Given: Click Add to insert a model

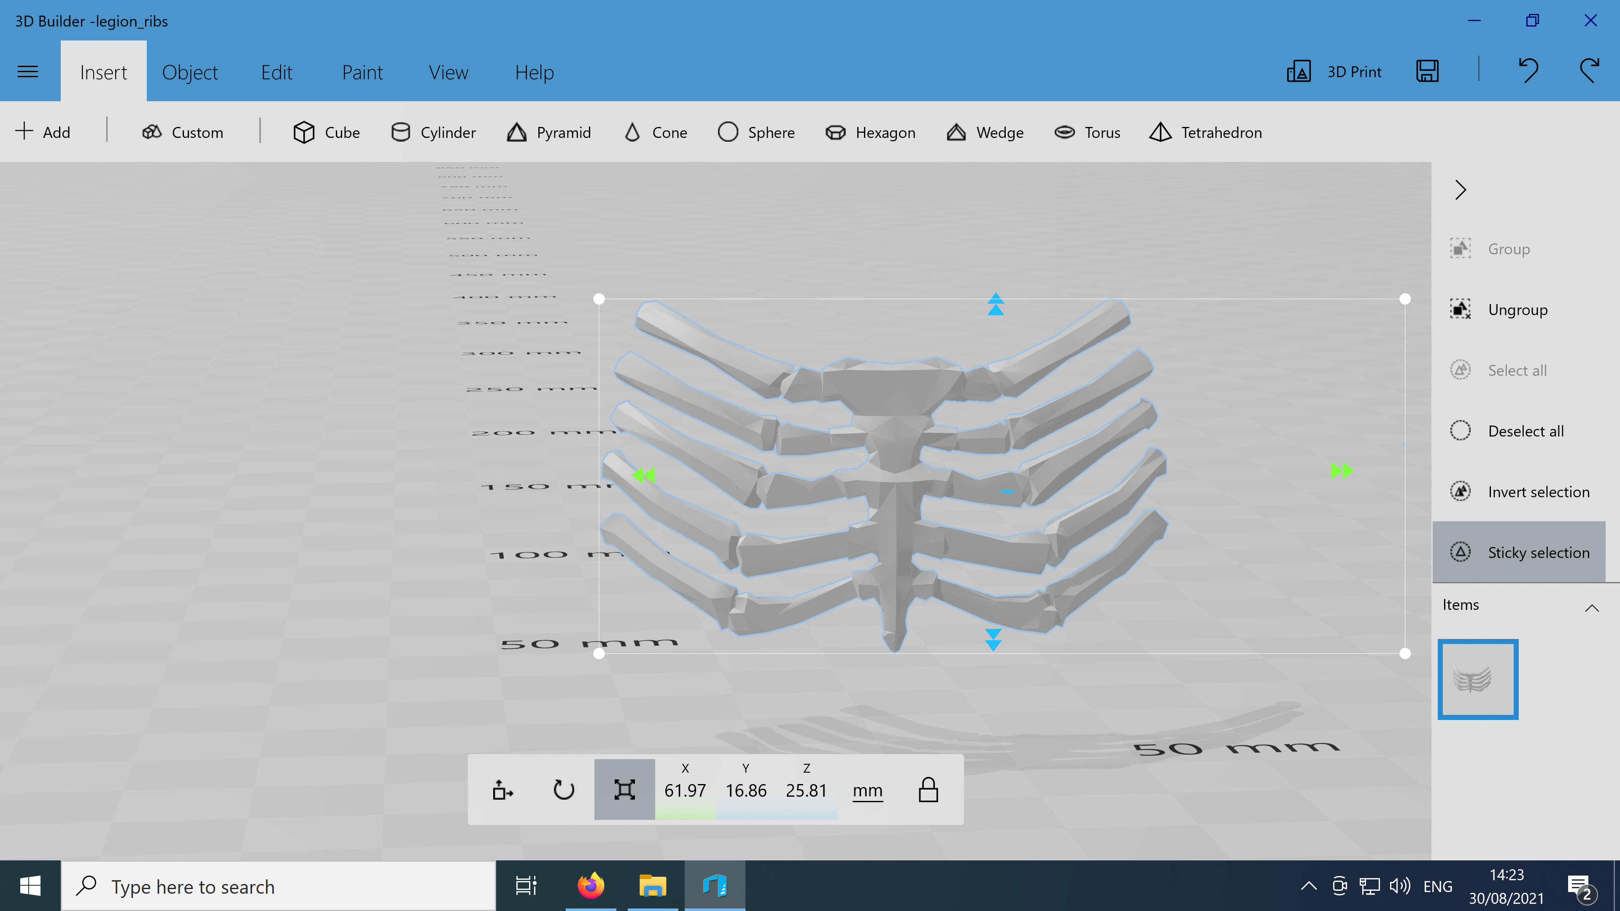Looking at the screenshot, I should [x=43, y=132].
